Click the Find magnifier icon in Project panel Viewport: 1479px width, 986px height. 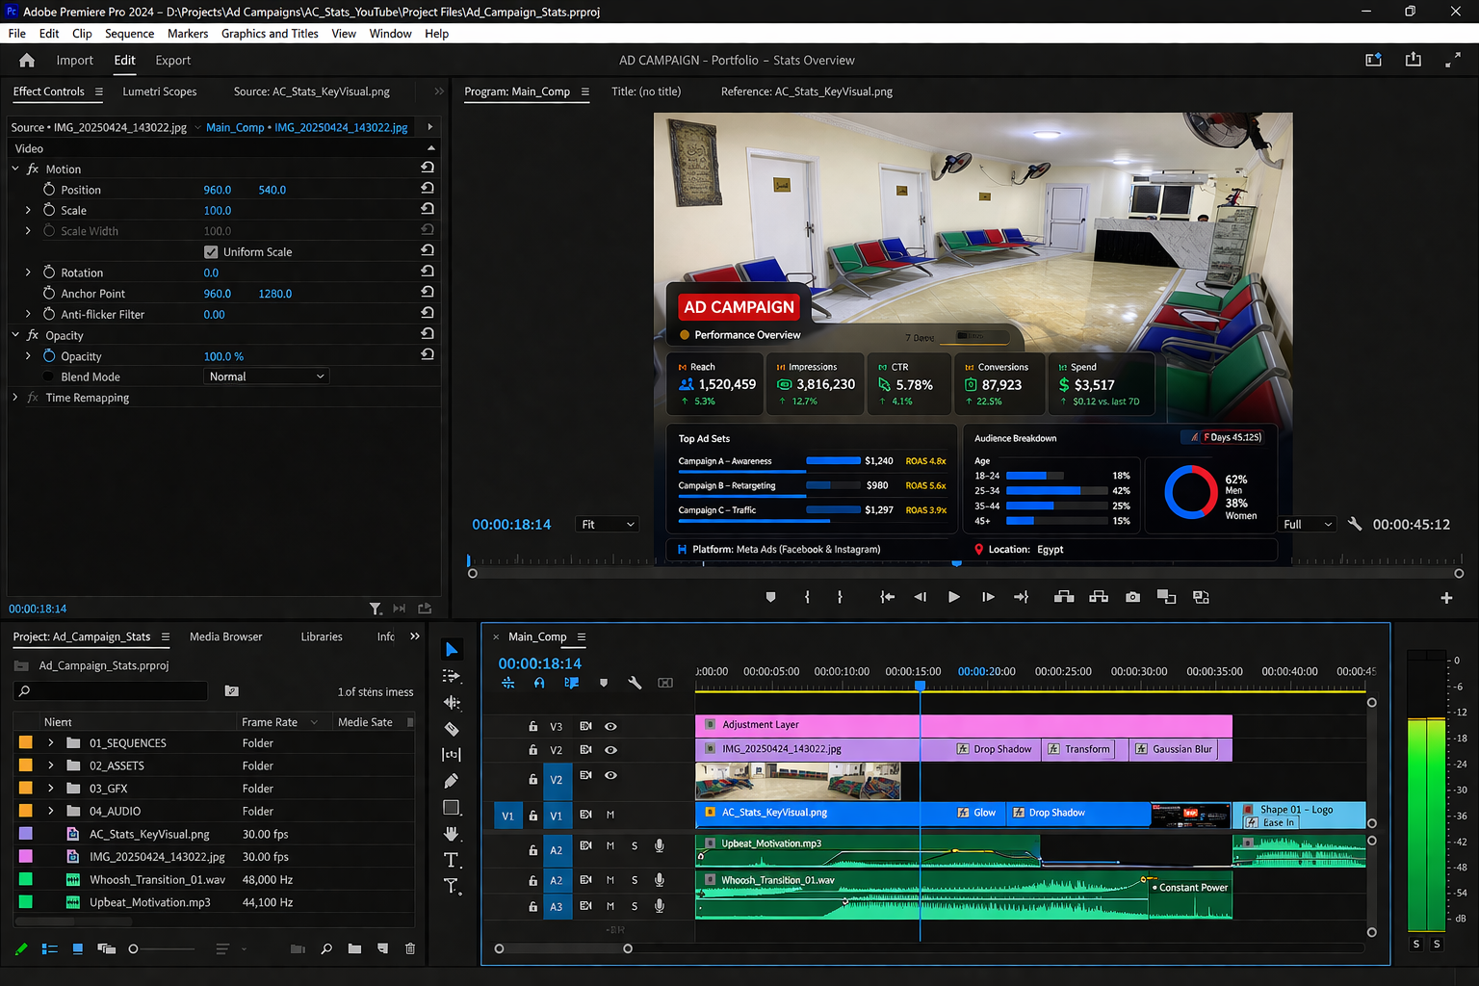click(326, 948)
